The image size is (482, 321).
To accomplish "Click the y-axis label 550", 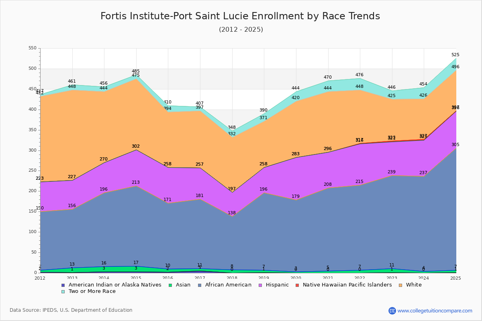I will [33, 48].
